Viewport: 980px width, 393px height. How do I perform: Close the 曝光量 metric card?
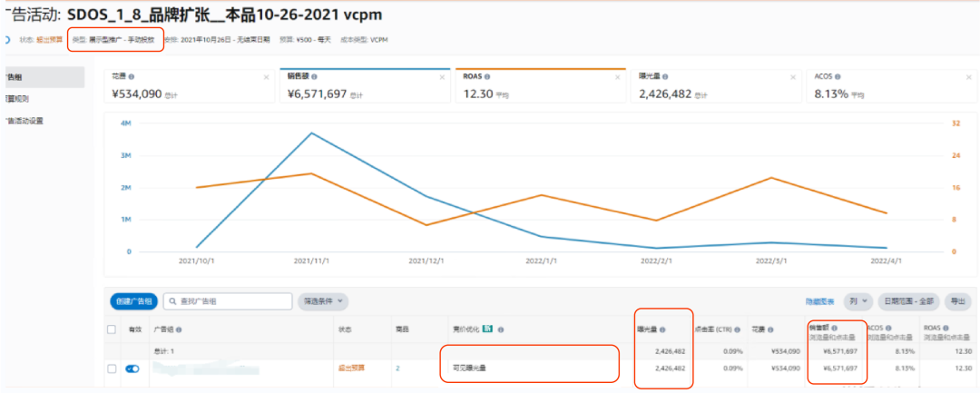pyautogui.click(x=793, y=77)
